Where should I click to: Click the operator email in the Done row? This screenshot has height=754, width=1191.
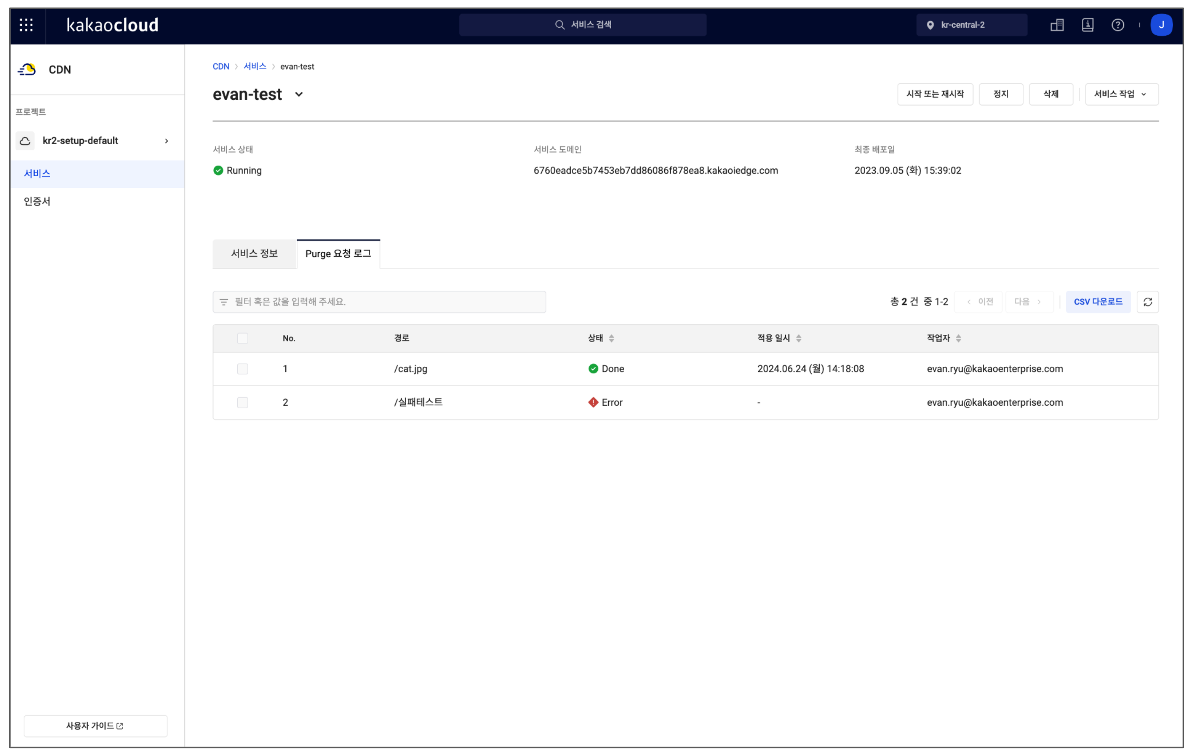[995, 369]
